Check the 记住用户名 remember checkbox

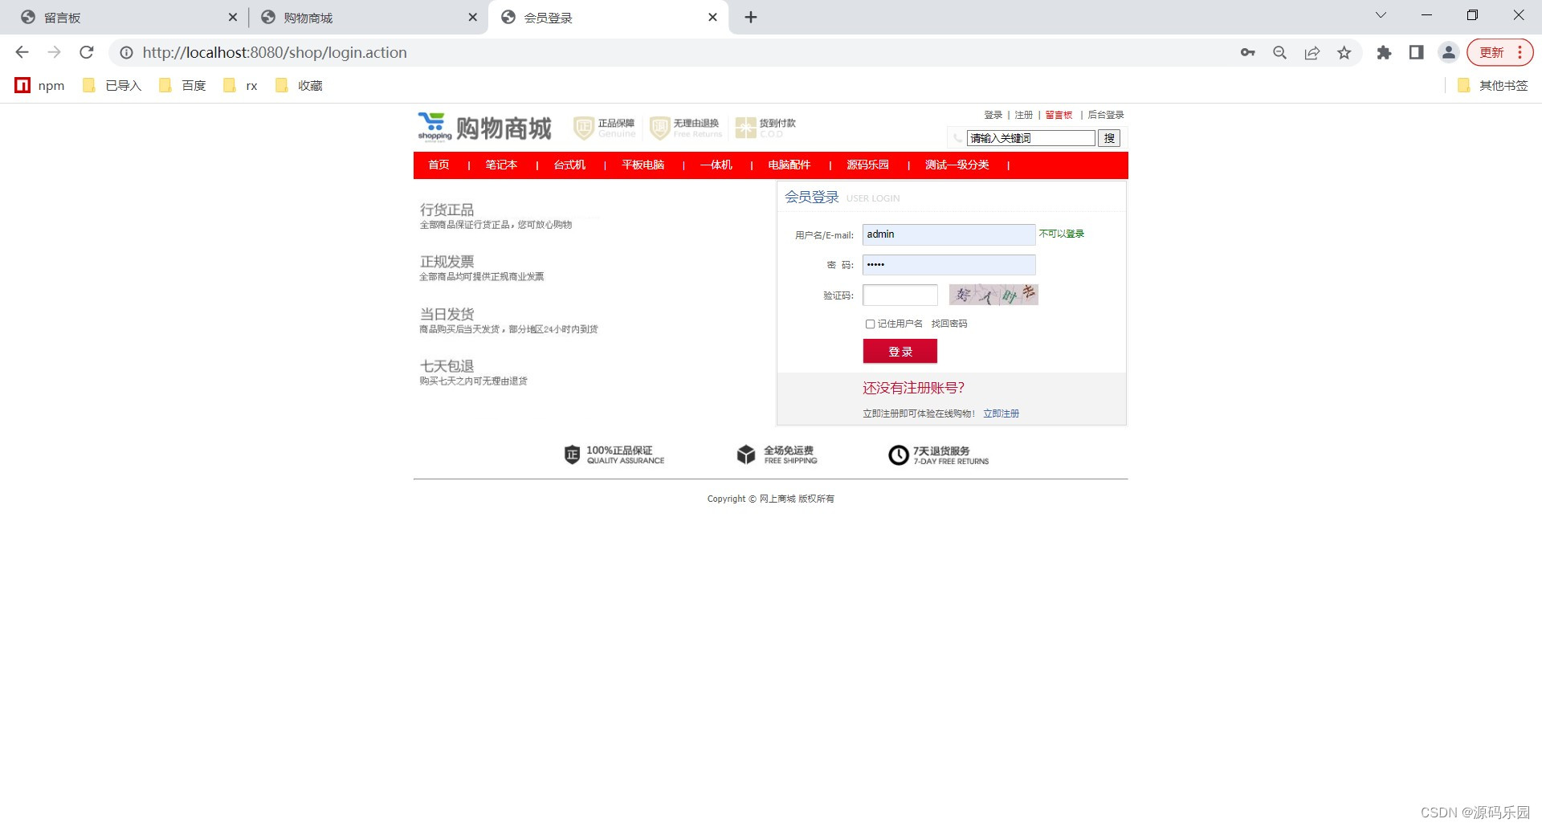pyautogui.click(x=871, y=324)
